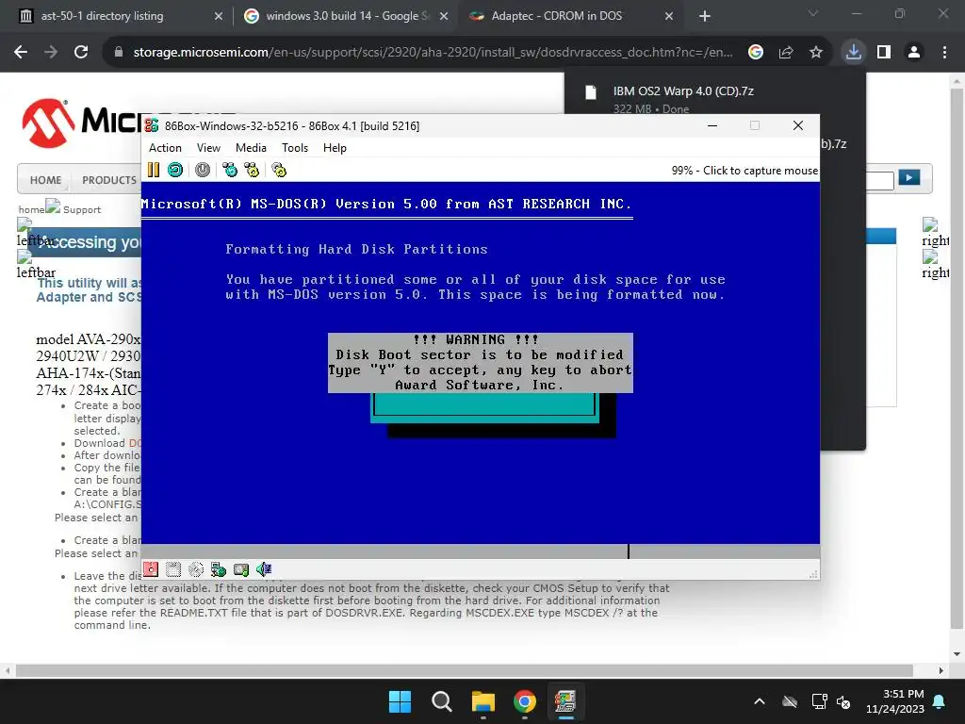This screenshot has height=724, width=965.
Task: Click the sound speaker status icon
Action: pos(264,569)
